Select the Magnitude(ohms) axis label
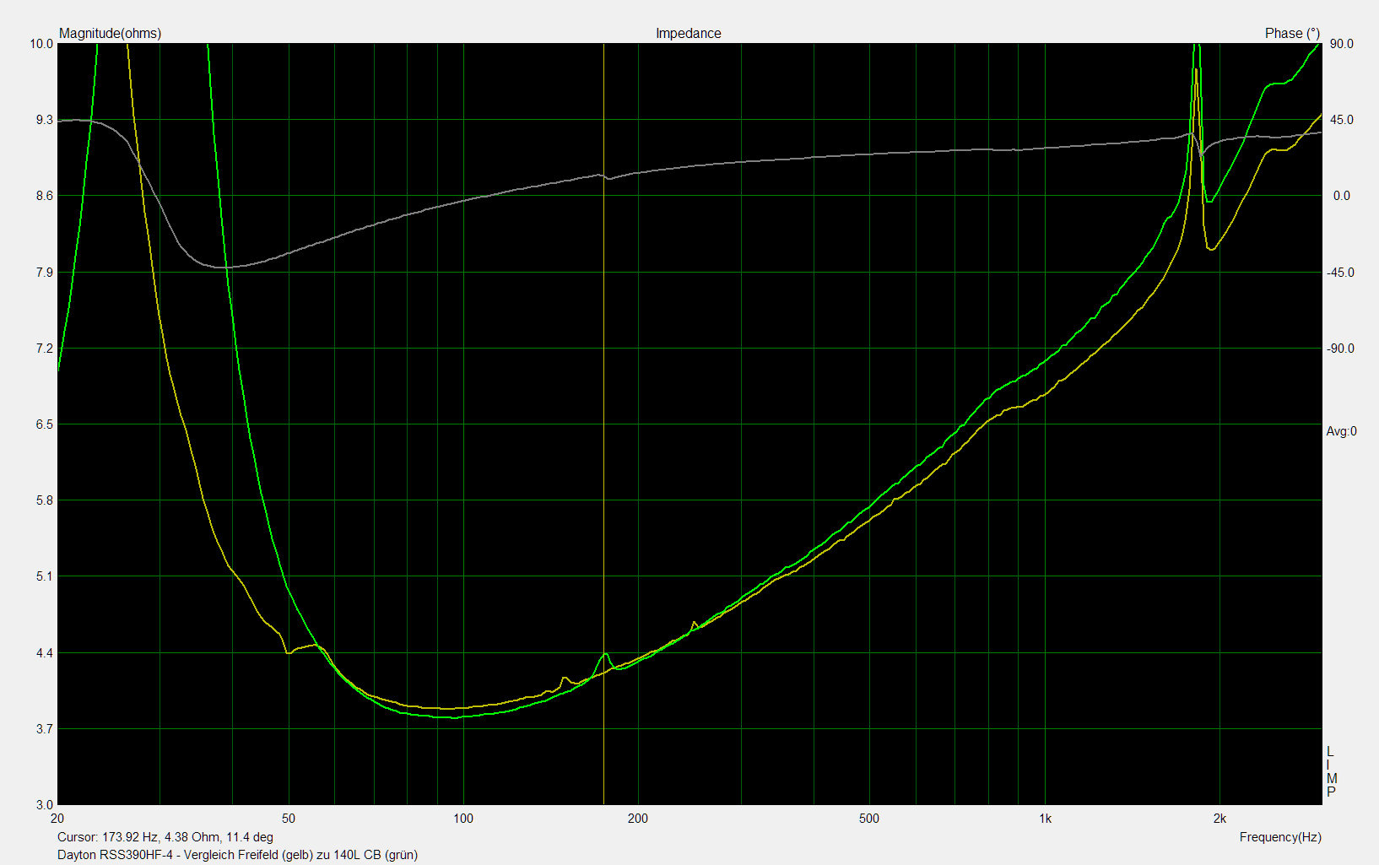 [110, 34]
